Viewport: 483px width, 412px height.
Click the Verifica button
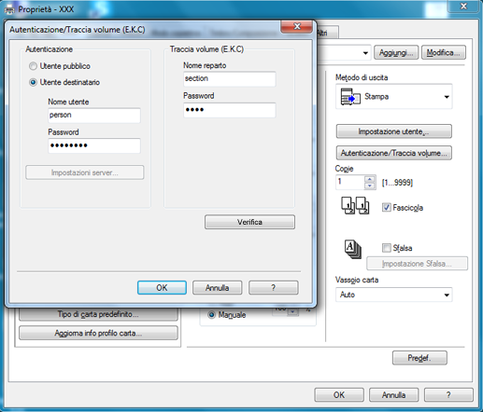(249, 222)
